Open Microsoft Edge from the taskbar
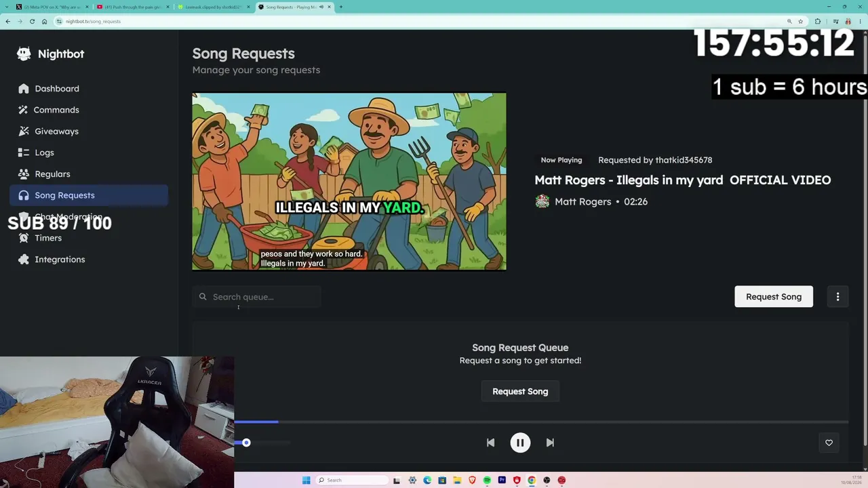 (x=427, y=480)
